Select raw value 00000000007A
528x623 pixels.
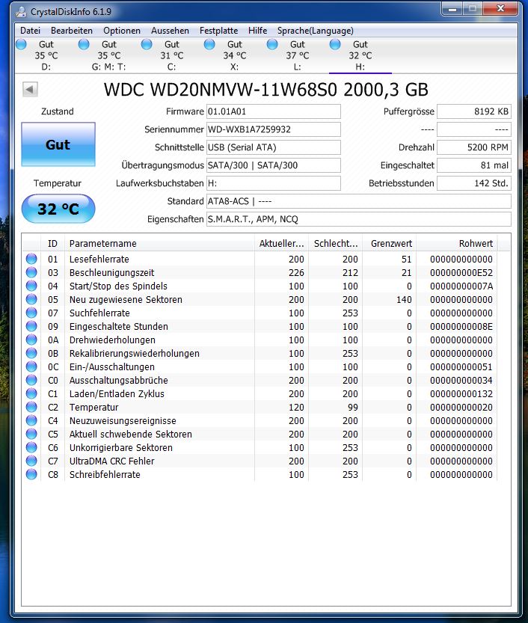461,286
